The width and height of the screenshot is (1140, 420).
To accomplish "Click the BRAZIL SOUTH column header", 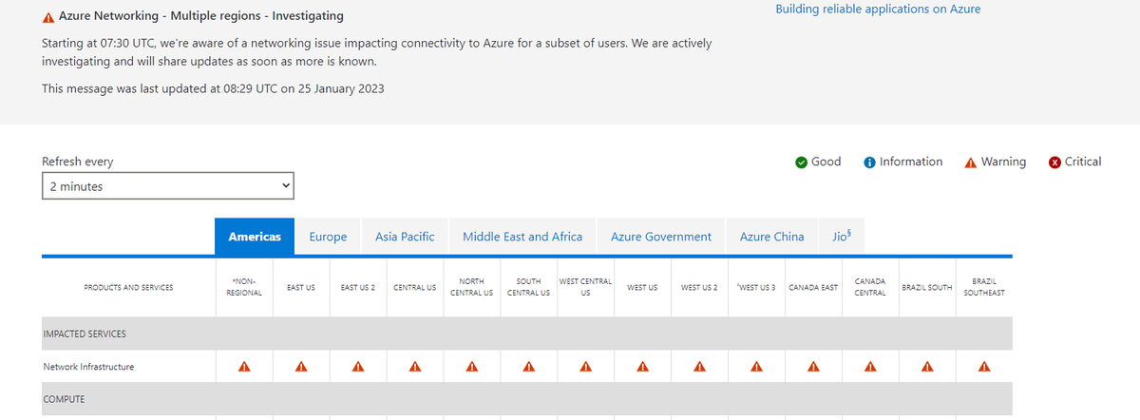I will pos(927,287).
